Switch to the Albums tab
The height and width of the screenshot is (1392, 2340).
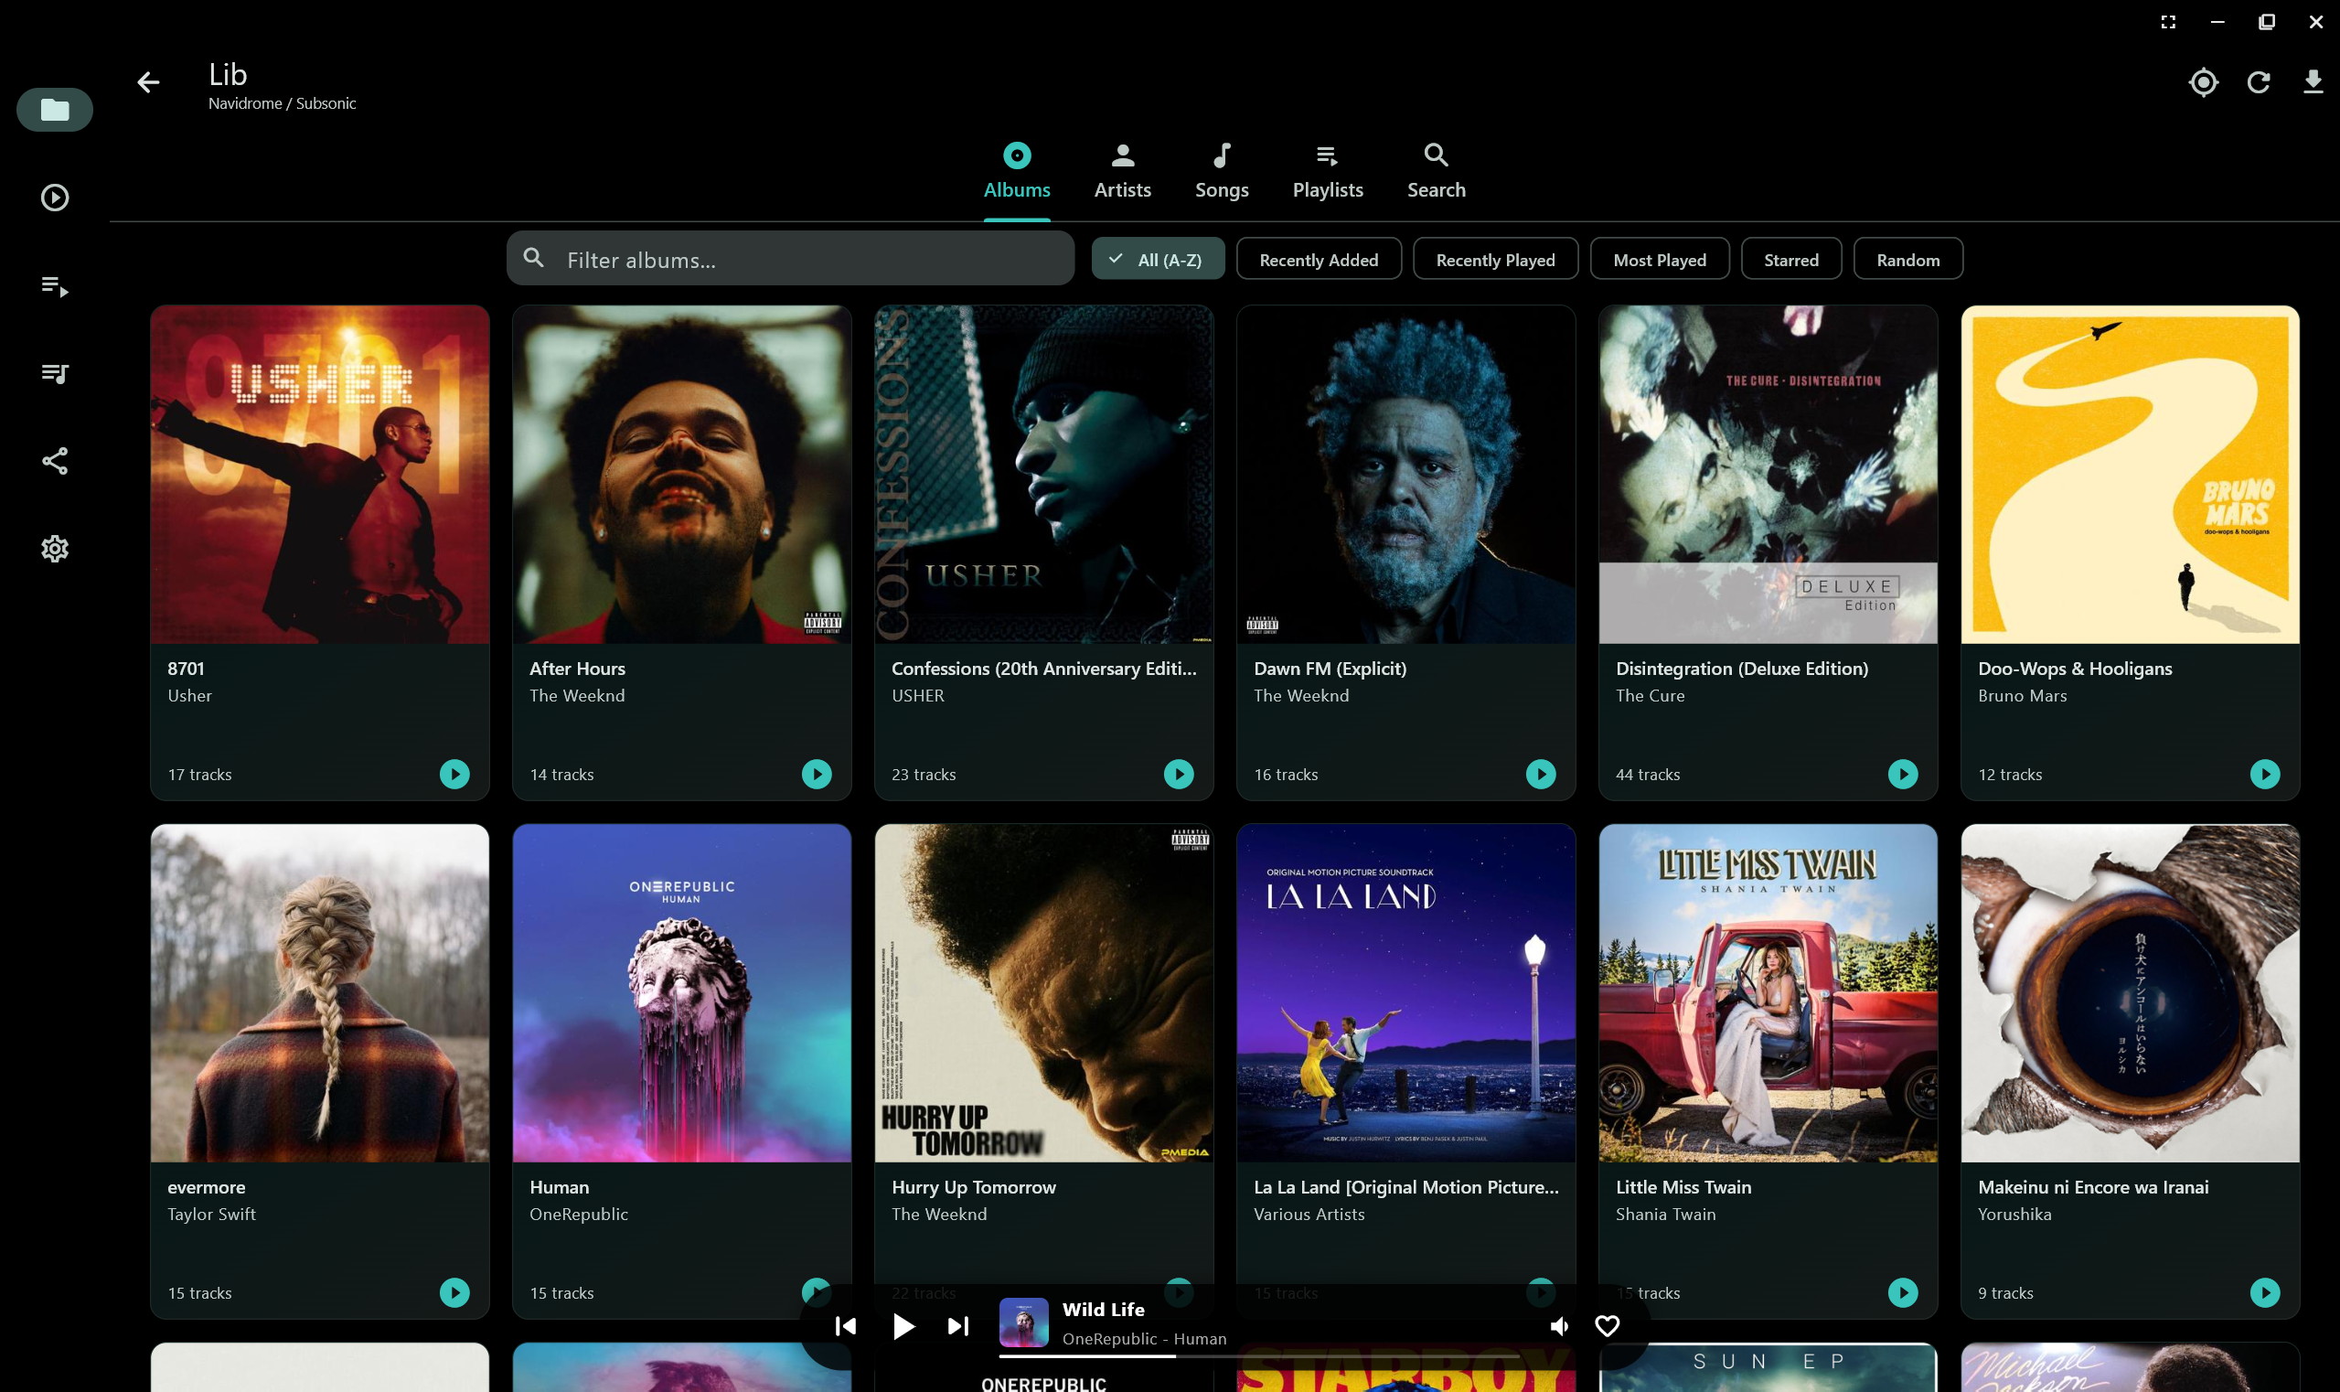click(1017, 172)
